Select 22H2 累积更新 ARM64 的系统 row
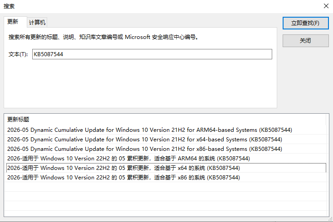Viewport: 333px width, 222px height. pyautogui.click(x=165, y=159)
